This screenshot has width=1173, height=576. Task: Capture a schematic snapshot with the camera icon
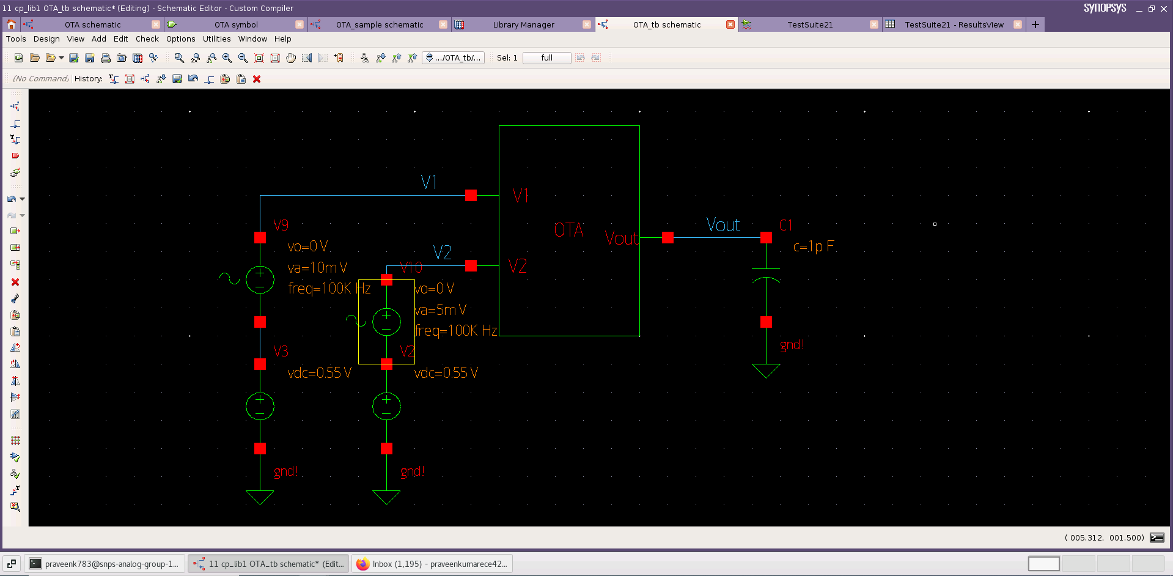[122, 57]
